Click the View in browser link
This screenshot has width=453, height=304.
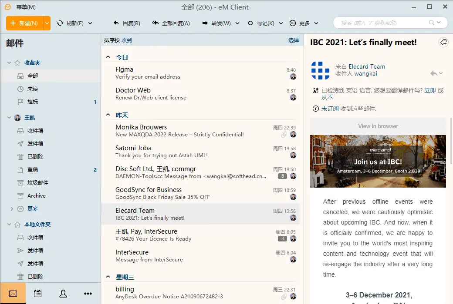click(378, 126)
